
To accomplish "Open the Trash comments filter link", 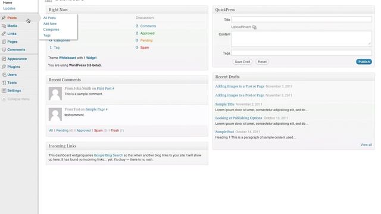I will 115,131.
